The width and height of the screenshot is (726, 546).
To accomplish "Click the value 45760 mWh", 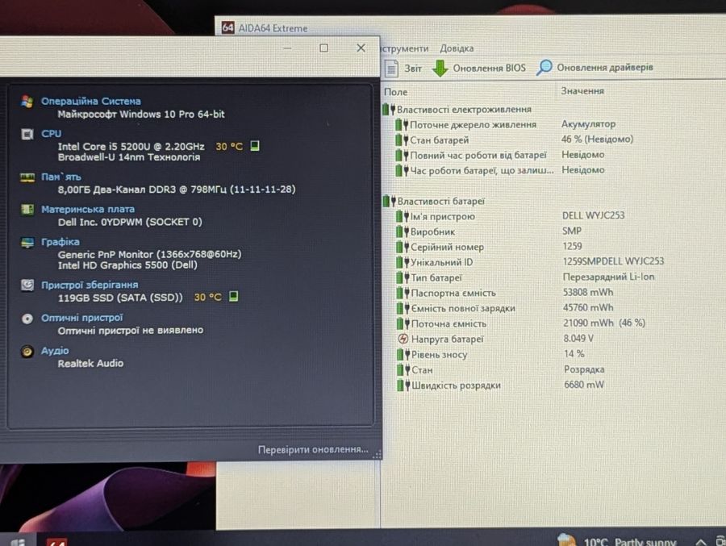I will point(588,307).
